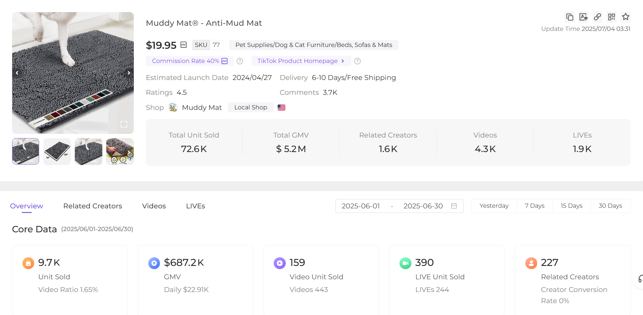Click the US flag icon
643x315 pixels.
282,108
